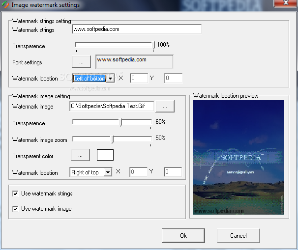The image size is (298, 250).
Task: Click the Watermark strings text field
Action: pyautogui.click(x=137, y=29)
